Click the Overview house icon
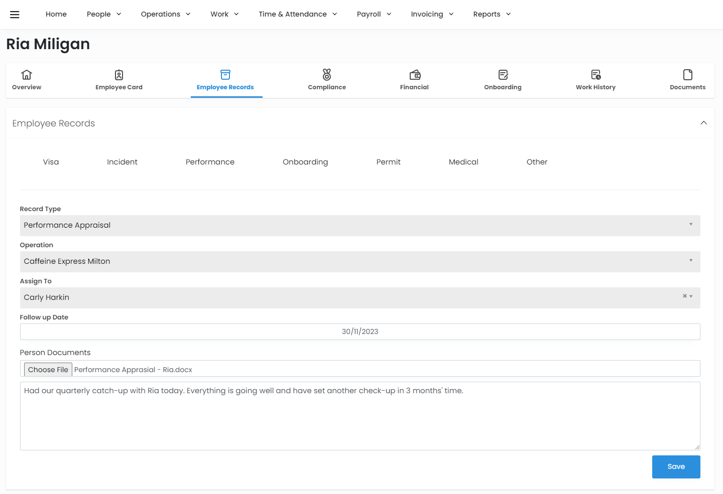The image size is (723, 494). 27,75
